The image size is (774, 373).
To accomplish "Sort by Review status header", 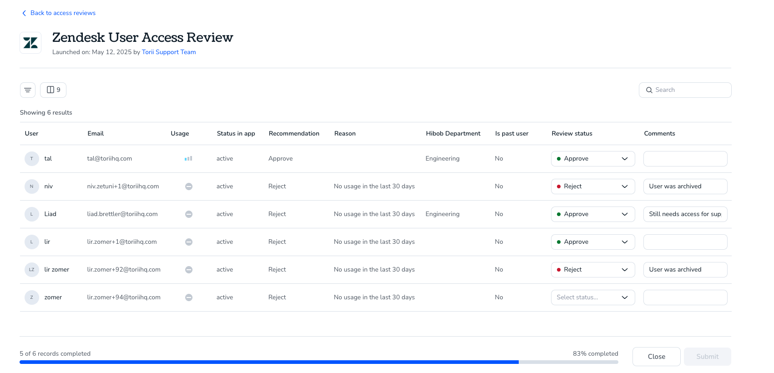I will [572, 134].
